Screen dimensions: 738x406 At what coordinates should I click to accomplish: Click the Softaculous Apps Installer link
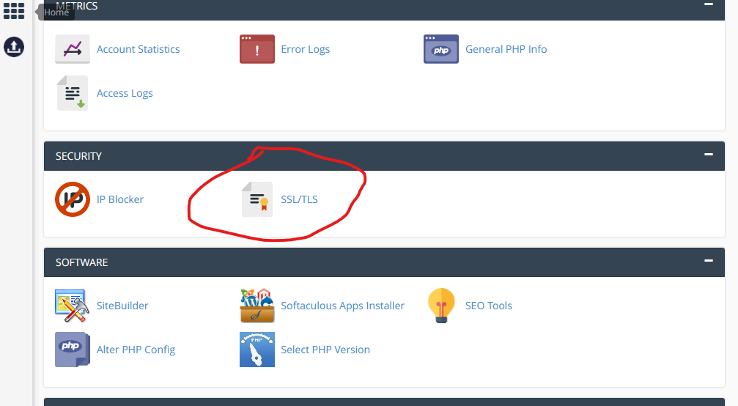[342, 306]
